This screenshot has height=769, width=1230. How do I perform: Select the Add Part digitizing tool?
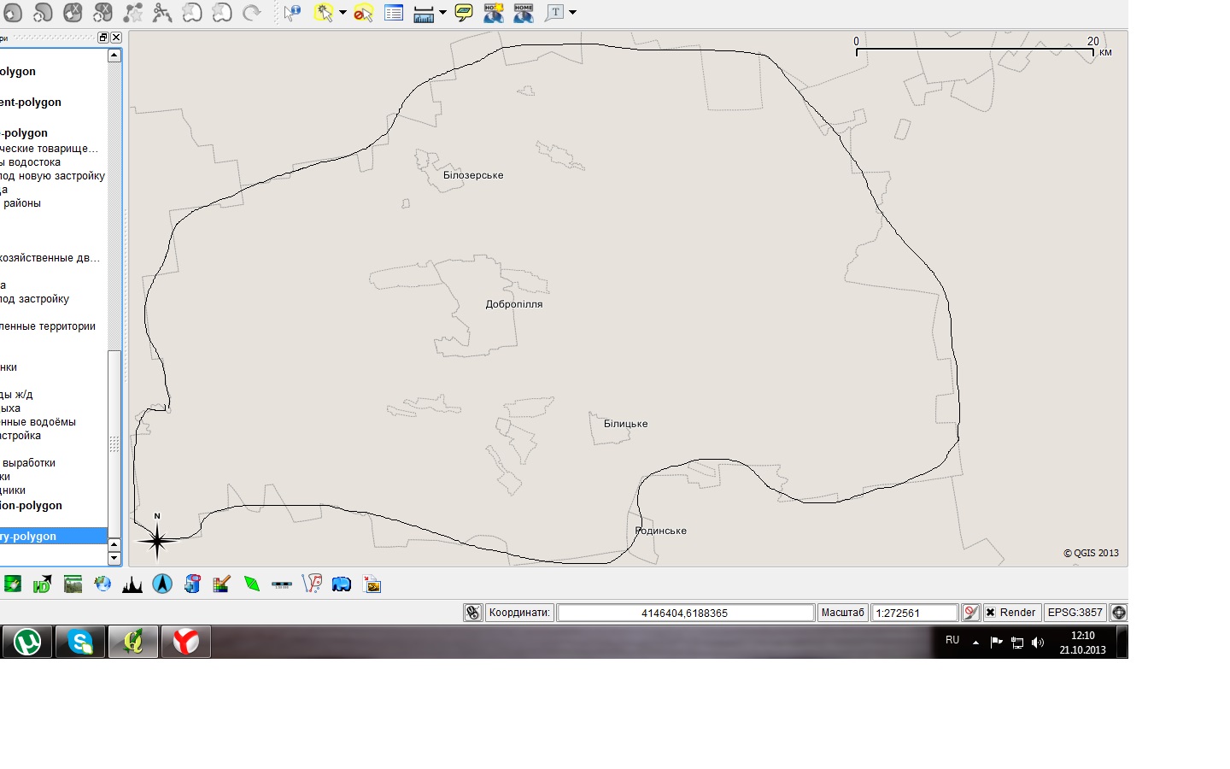tap(43, 13)
